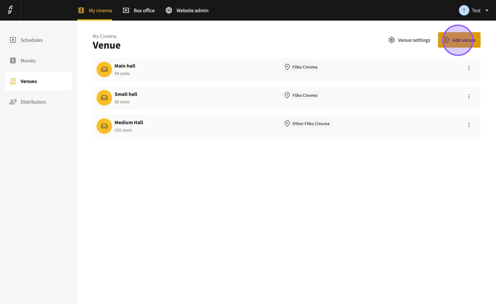Go to Movies in sidebar
Image resolution: width=496 pixels, height=304 pixels.
[28, 61]
